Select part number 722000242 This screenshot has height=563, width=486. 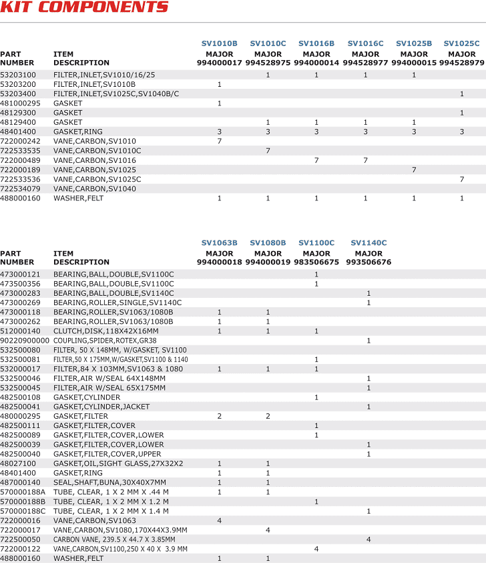(x=20, y=142)
